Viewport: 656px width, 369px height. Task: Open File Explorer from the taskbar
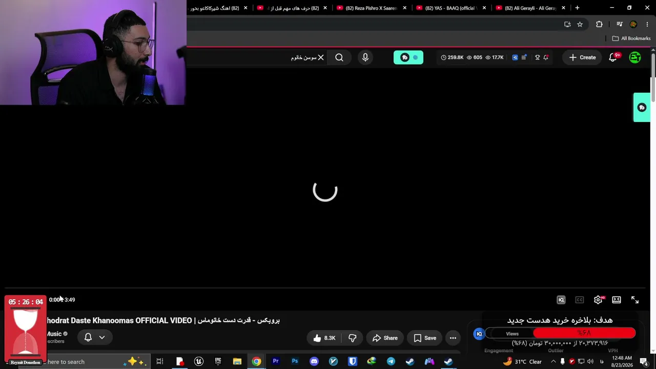point(237,362)
